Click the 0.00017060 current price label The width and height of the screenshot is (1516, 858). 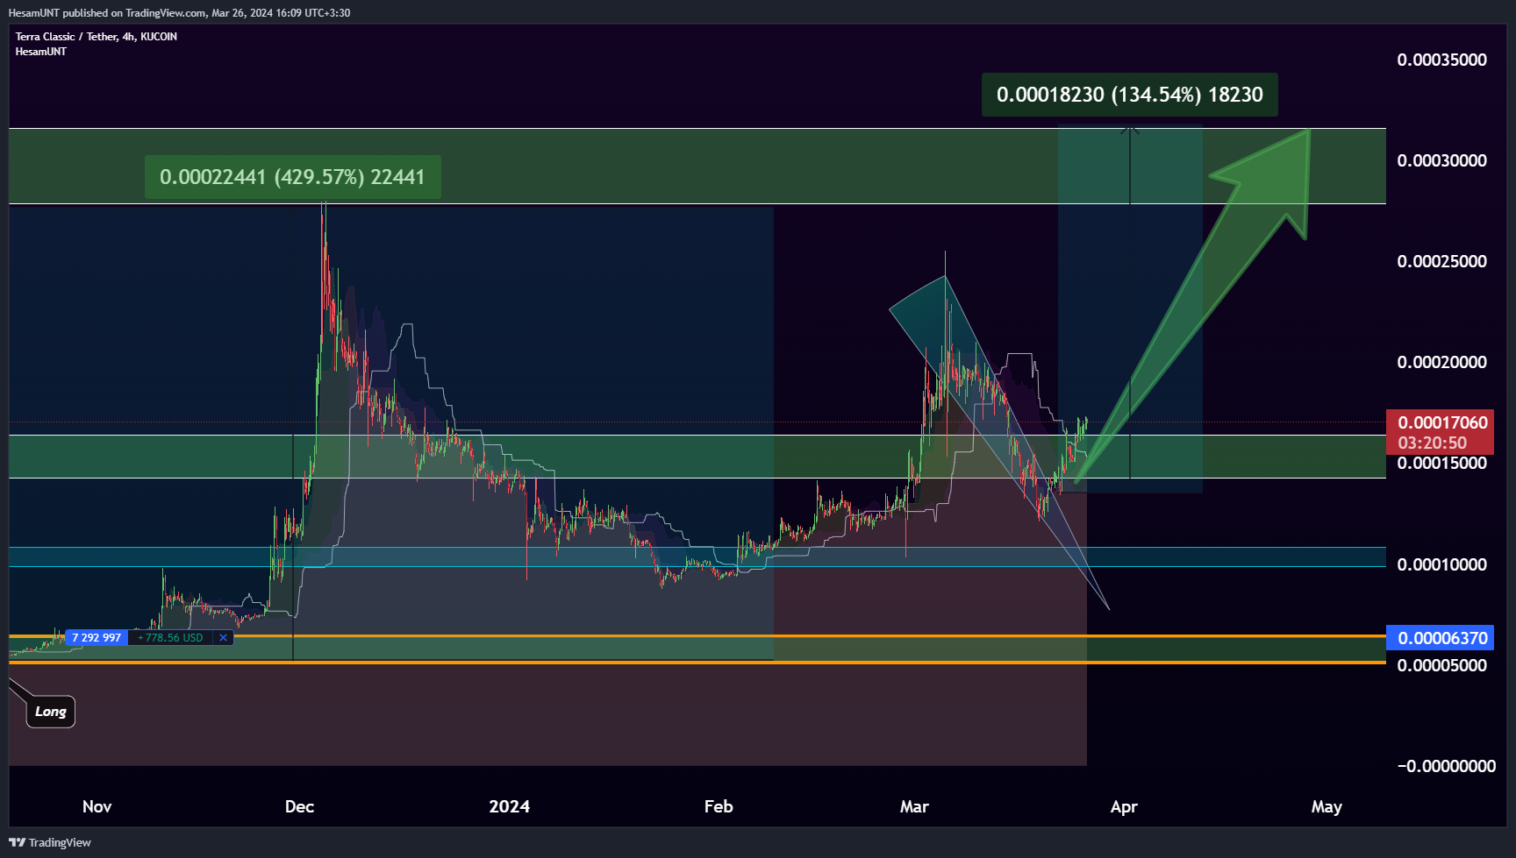[x=1442, y=422]
